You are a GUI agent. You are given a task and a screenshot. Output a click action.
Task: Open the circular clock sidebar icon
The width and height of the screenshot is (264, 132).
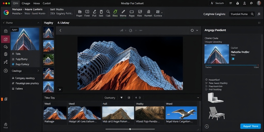[x=6, y=71]
